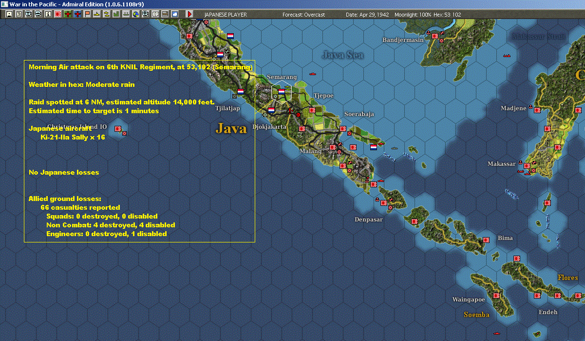Click the floppy disk save game icon

click(9, 14)
